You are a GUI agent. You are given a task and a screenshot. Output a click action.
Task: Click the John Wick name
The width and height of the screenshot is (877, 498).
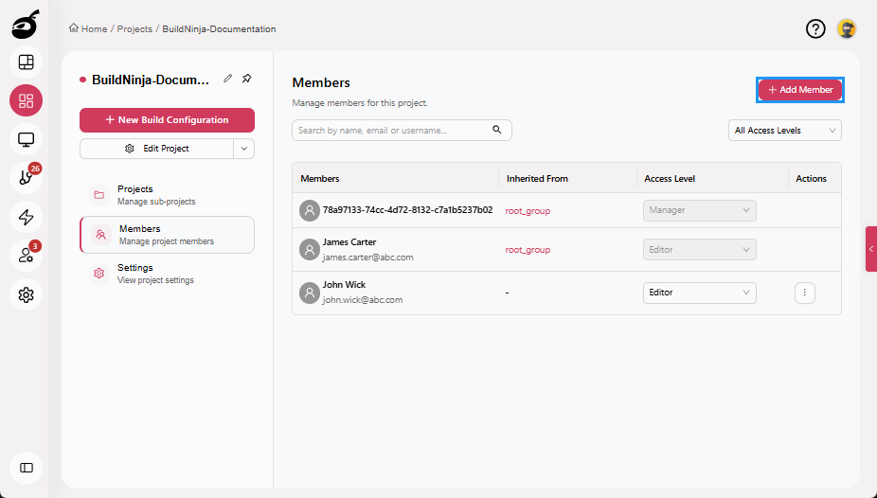click(344, 284)
